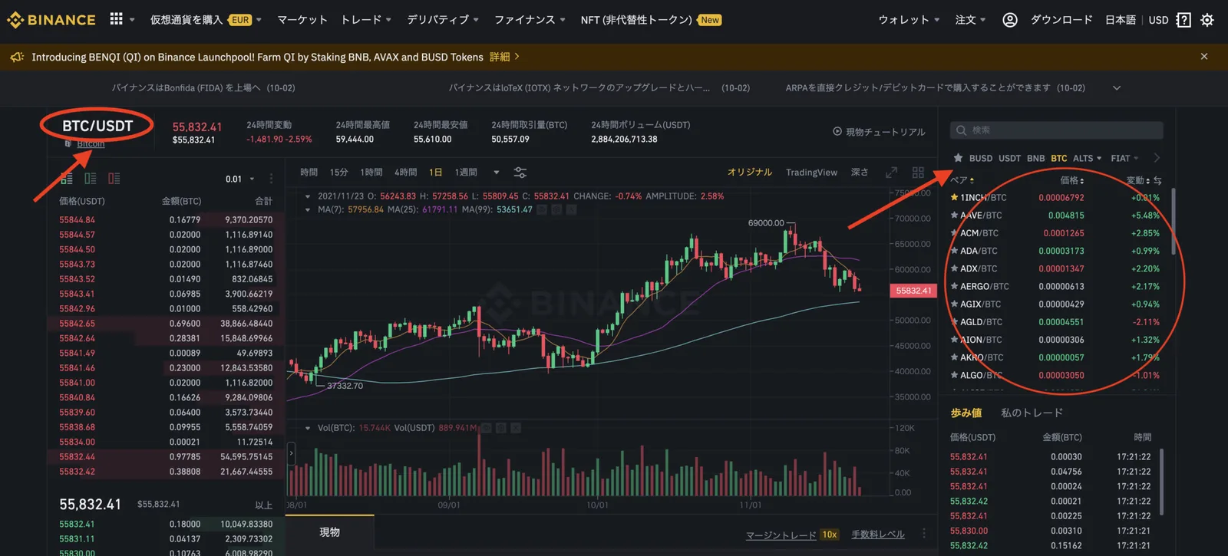Image resolution: width=1228 pixels, height=556 pixels.
Task: Toggle favorite star for ALGO/BTC
Action: tap(954, 375)
